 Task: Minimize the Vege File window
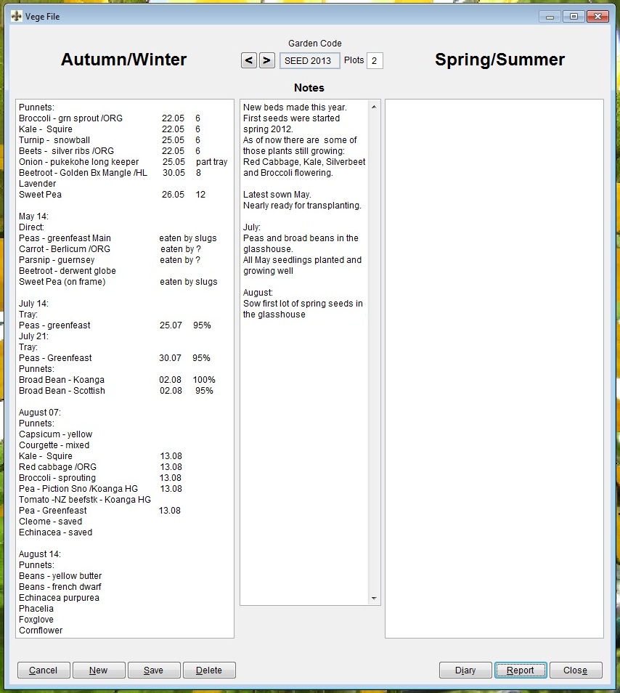[550, 17]
